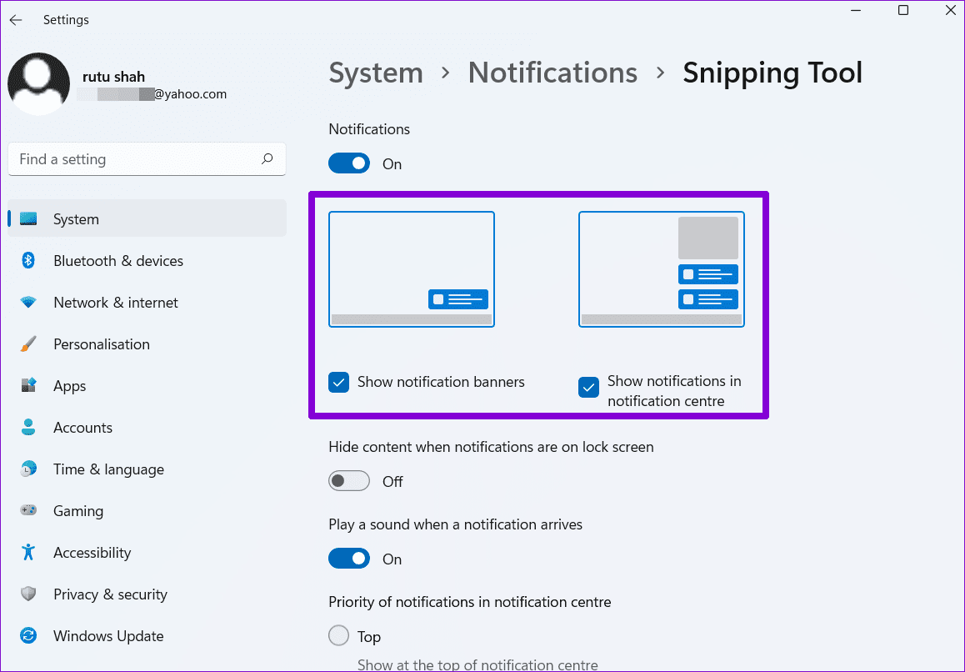Uncheck Show notification banners
The width and height of the screenshot is (965, 672).
(339, 383)
